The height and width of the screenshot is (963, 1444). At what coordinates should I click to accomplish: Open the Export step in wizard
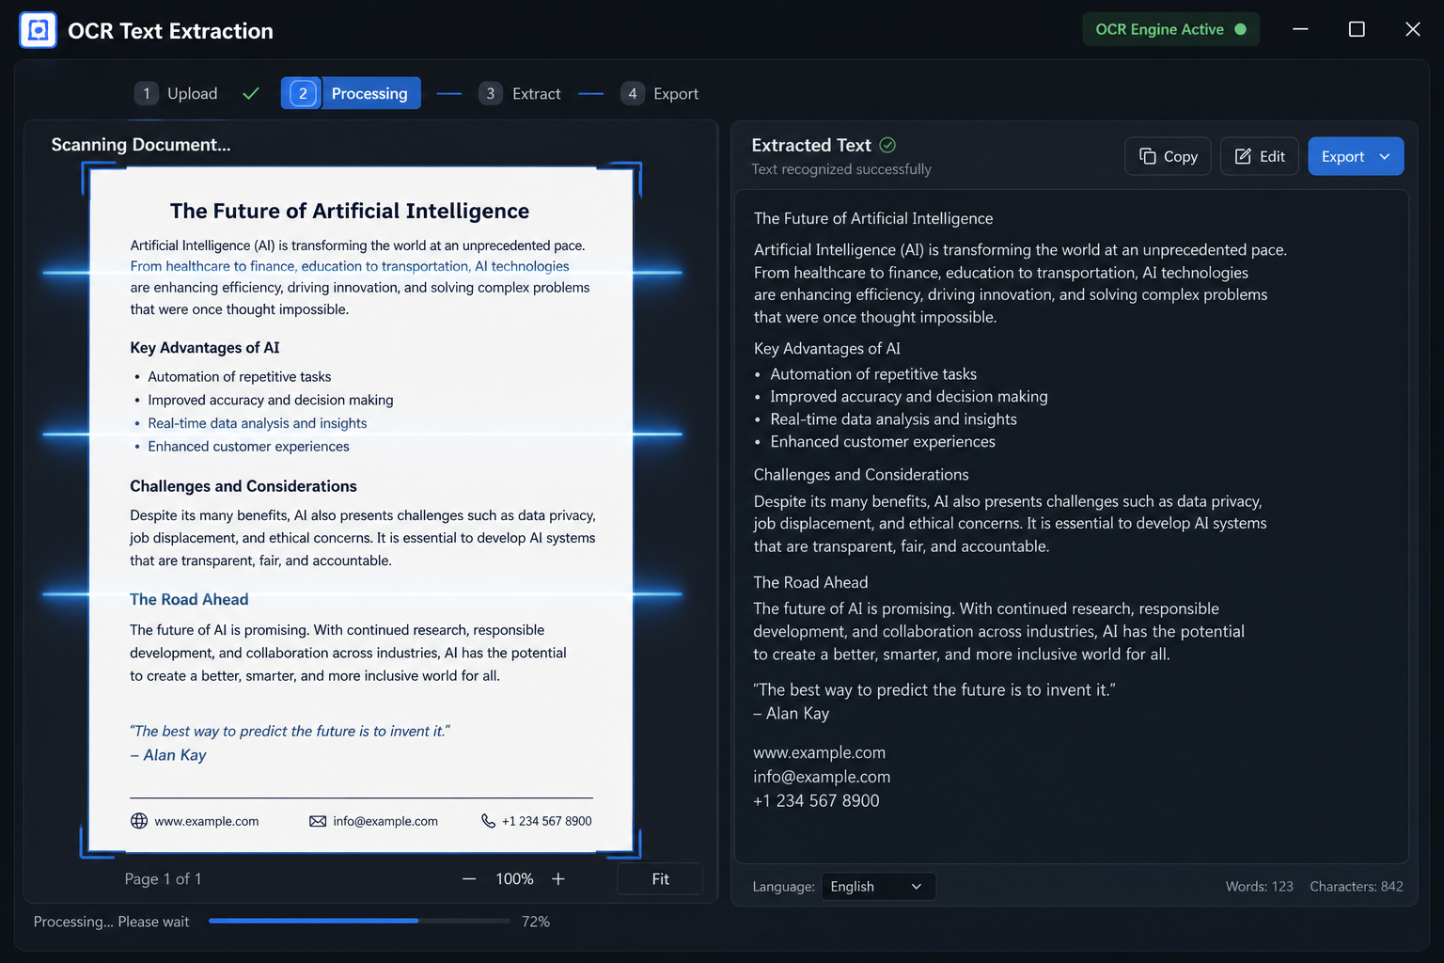660,93
